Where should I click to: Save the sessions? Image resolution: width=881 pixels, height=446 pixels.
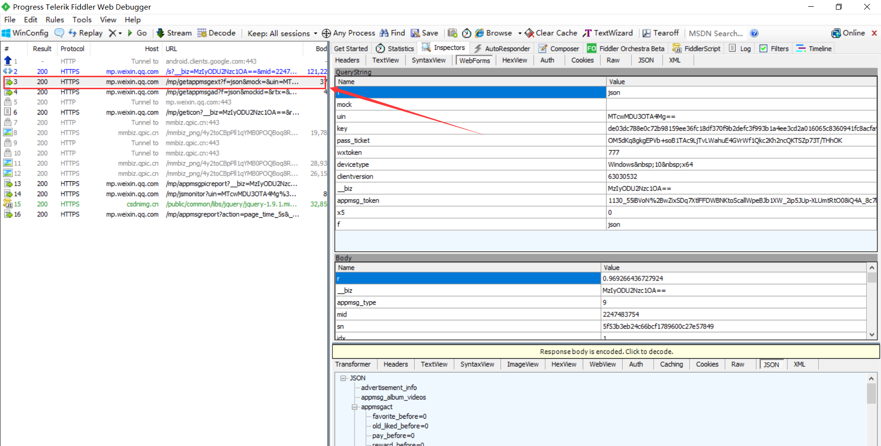(424, 33)
